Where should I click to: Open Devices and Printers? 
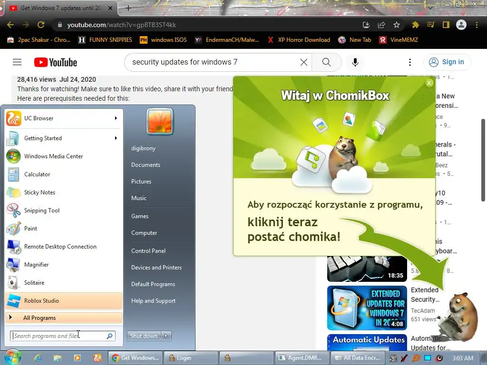click(x=156, y=268)
